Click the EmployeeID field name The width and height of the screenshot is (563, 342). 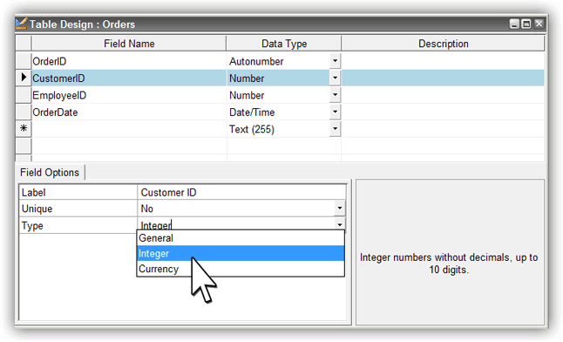[x=59, y=95]
